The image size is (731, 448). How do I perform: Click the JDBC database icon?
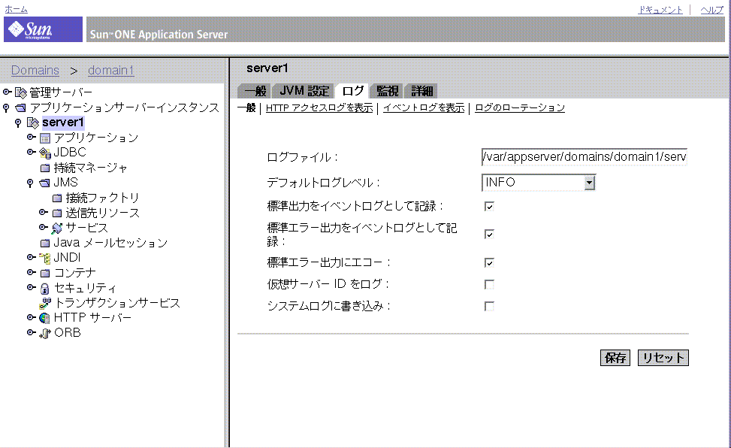(45, 153)
